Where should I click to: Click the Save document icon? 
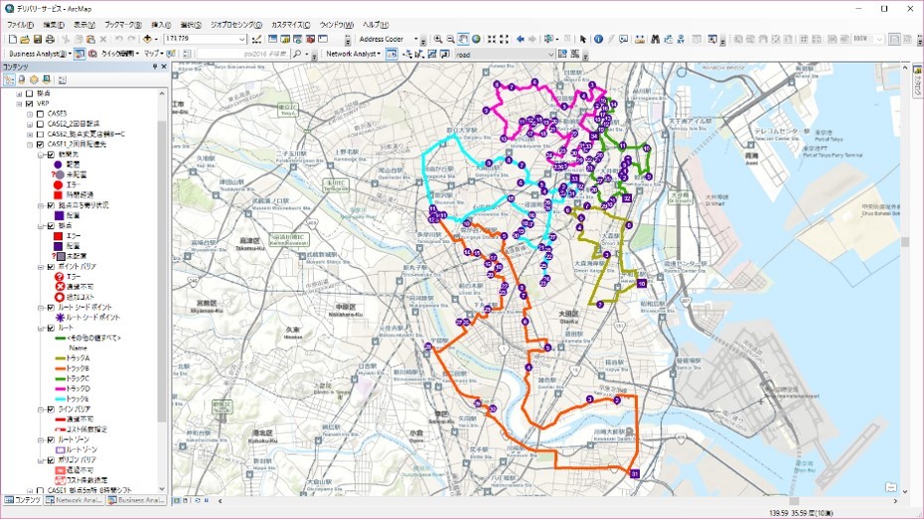[37, 39]
